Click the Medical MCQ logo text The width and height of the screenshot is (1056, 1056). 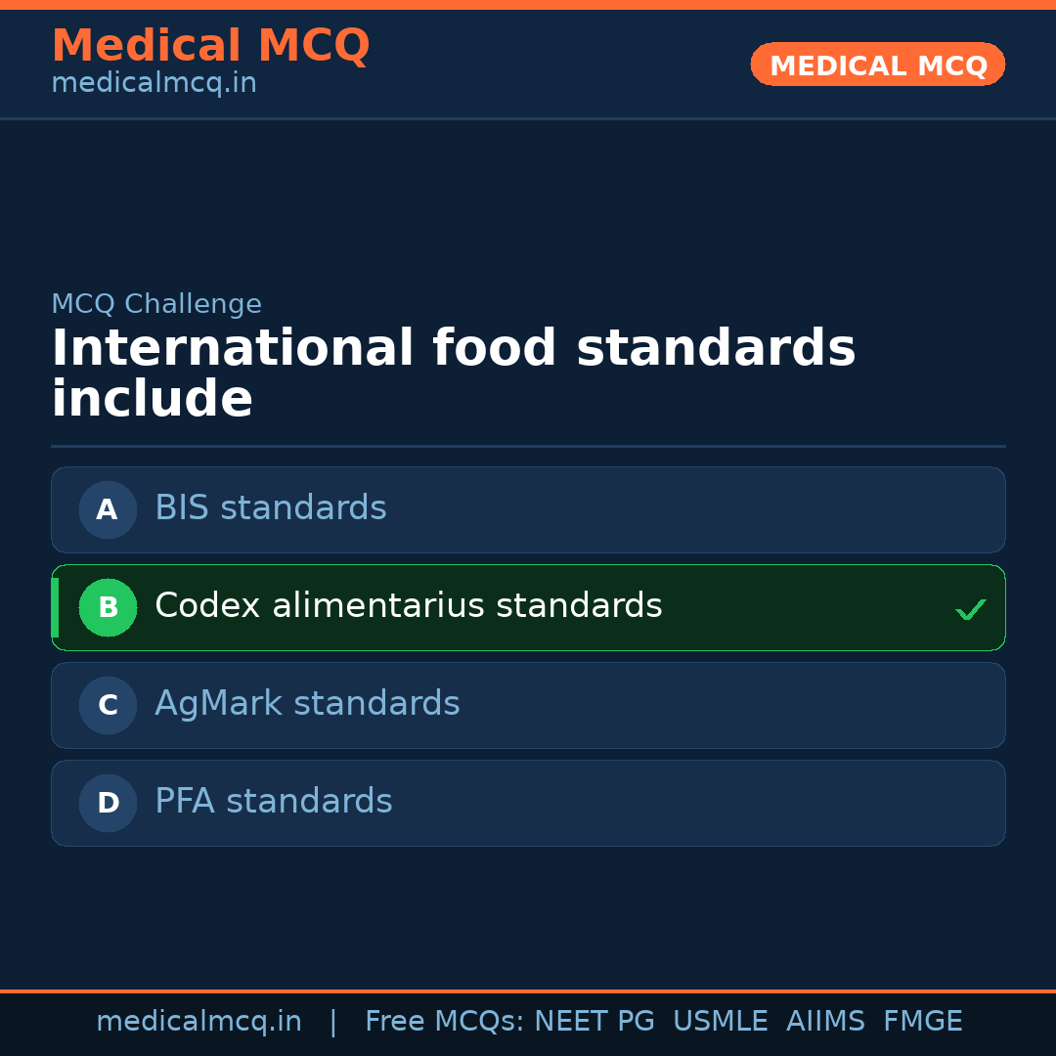pyautogui.click(x=210, y=45)
